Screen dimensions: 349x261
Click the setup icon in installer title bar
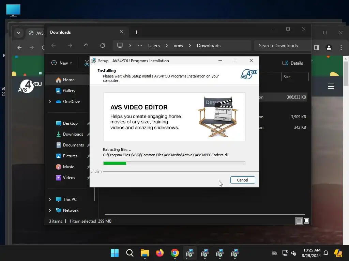93,60
